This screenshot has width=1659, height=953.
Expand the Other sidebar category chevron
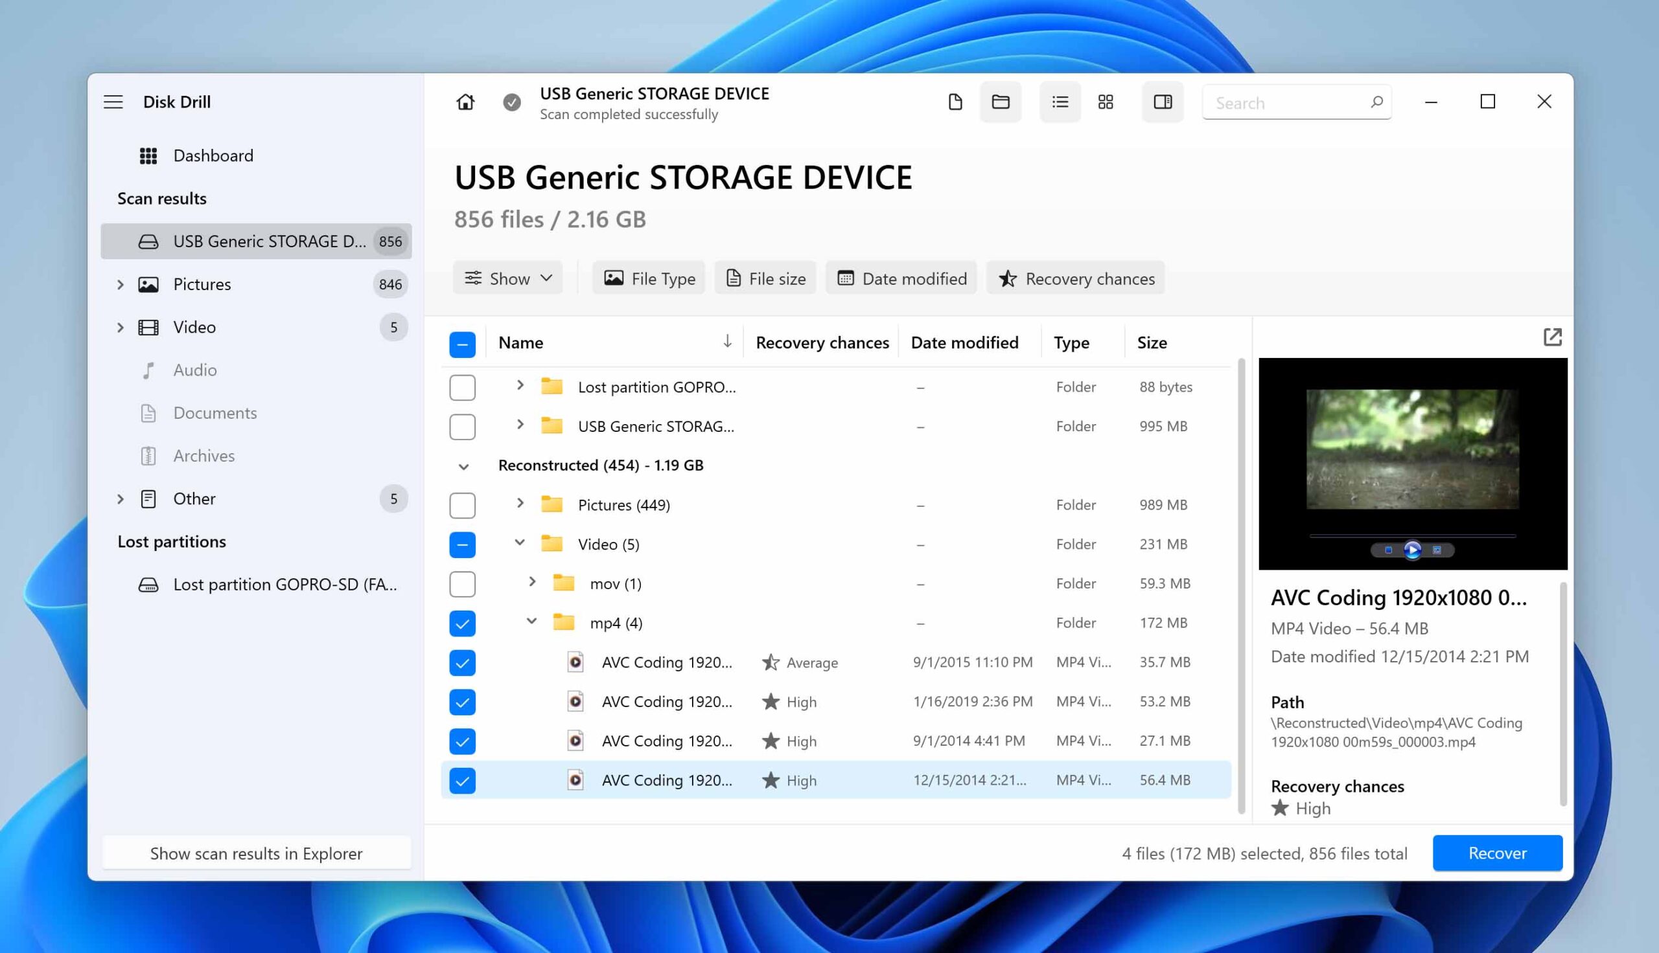[120, 499]
